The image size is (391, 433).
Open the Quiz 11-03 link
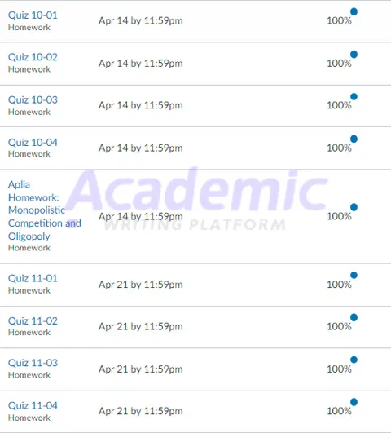coord(33,363)
